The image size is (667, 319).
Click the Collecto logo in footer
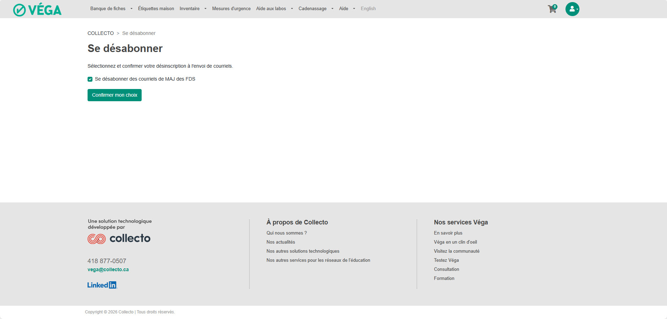[119, 238]
